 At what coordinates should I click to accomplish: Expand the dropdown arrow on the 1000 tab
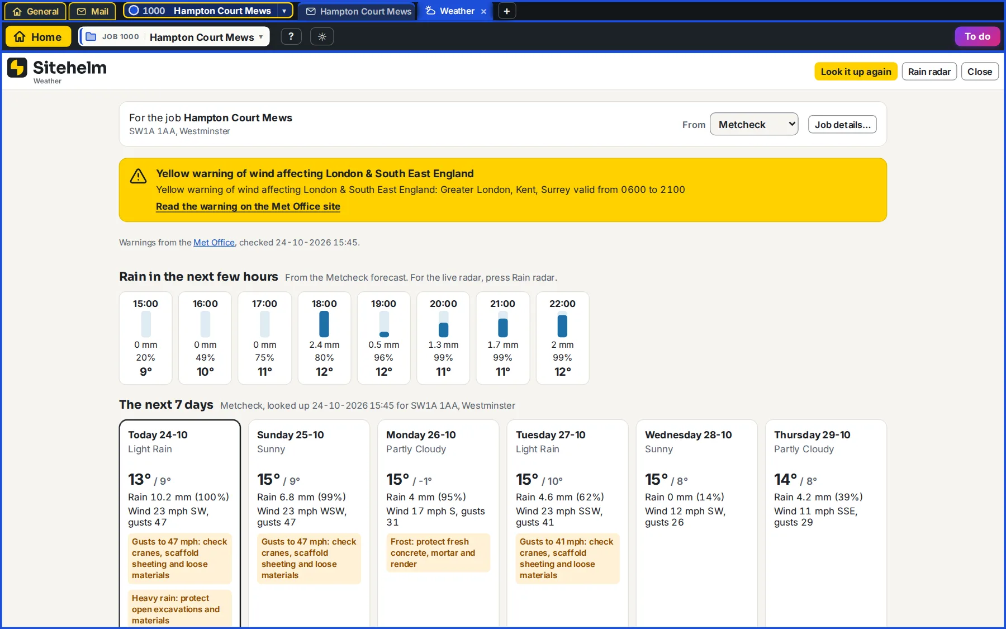(284, 11)
